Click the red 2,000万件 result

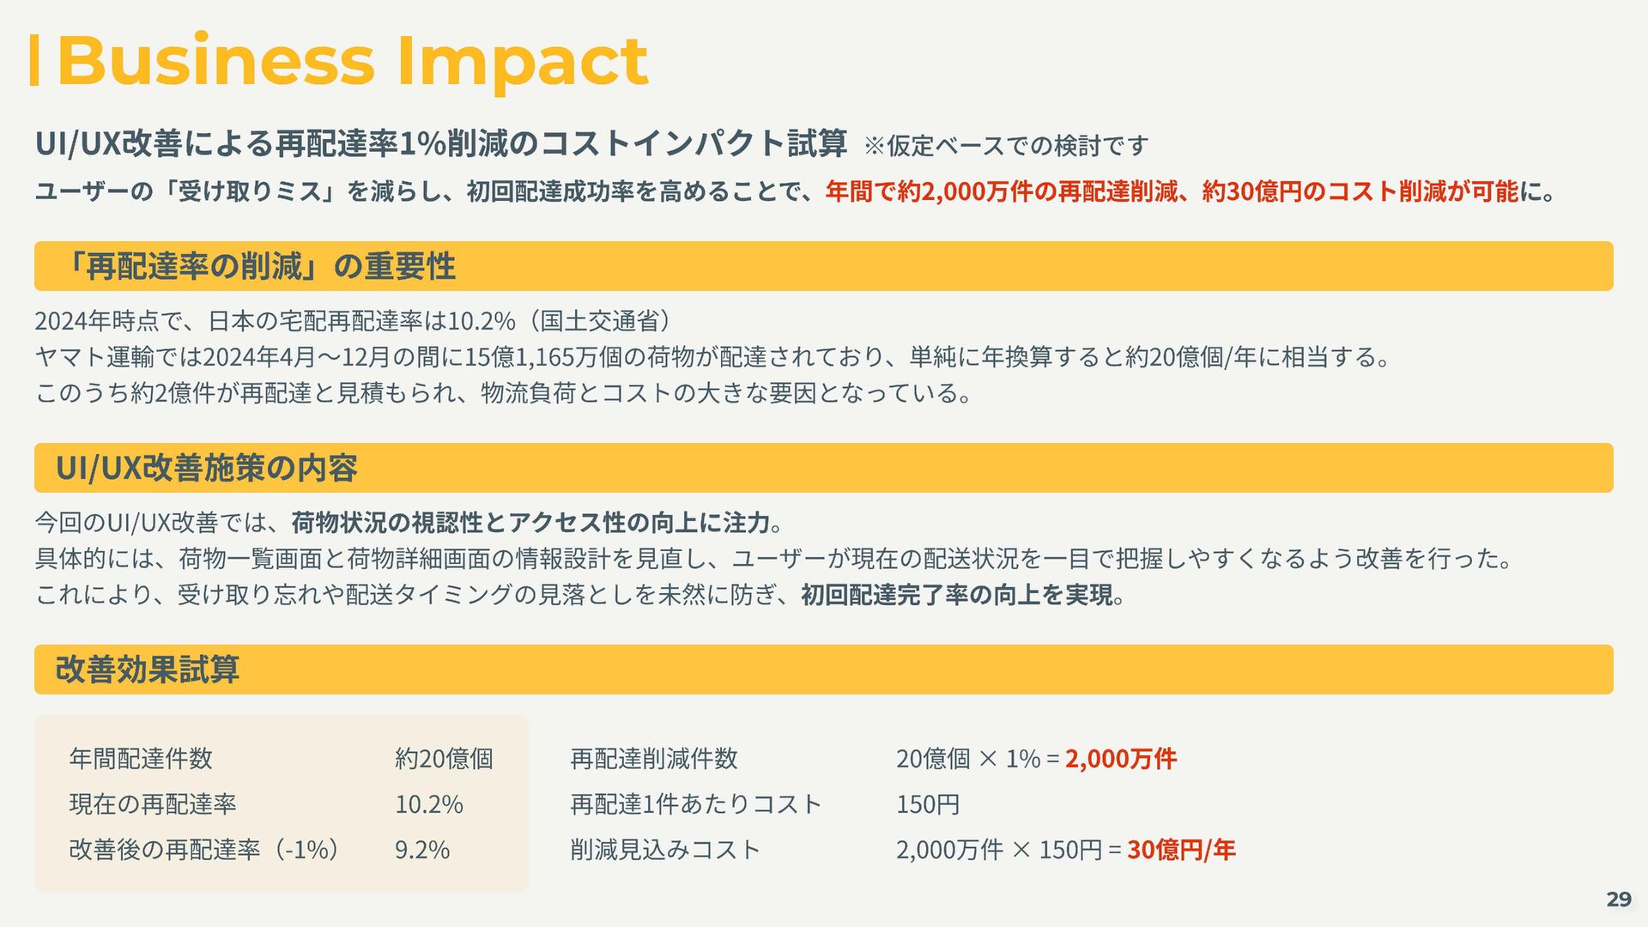point(1121,759)
